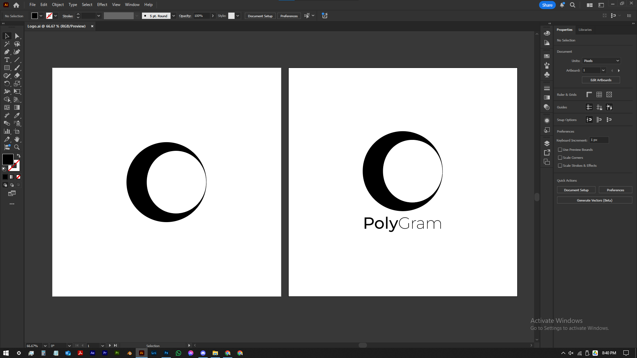Enable Use Preview Bounds checkbox

(x=560, y=149)
